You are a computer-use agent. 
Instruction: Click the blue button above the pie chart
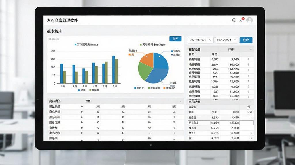(175, 39)
